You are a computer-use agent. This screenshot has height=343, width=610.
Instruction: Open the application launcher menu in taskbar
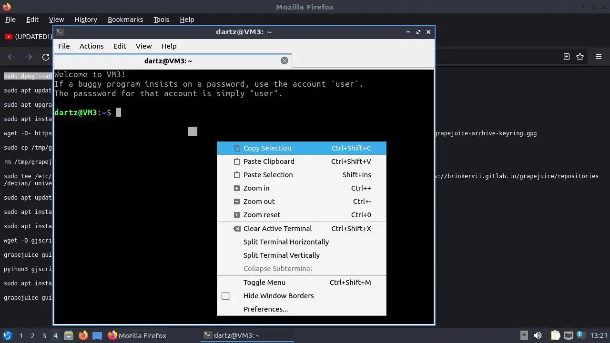click(x=8, y=335)
